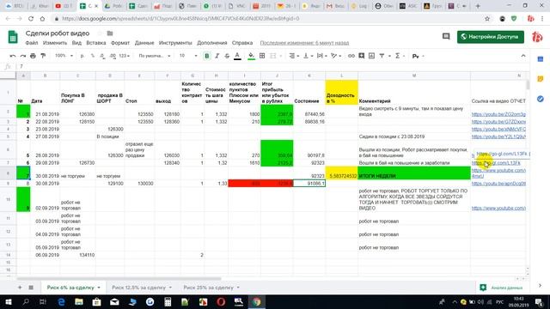This screenshot has height=309, width=550.
Task: Insert a comment via toolbar icon
Action: coord(361,56)
